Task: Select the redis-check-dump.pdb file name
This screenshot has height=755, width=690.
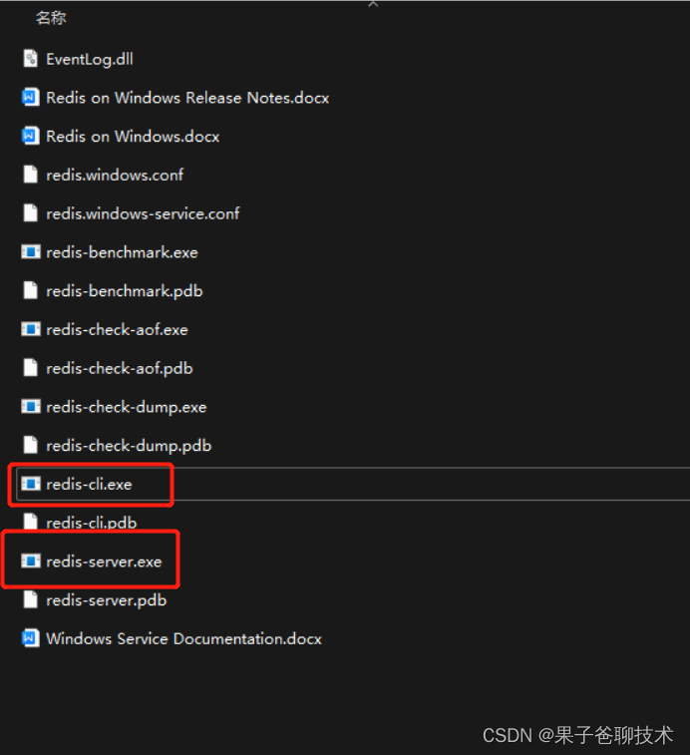Action: pos(129,446)
